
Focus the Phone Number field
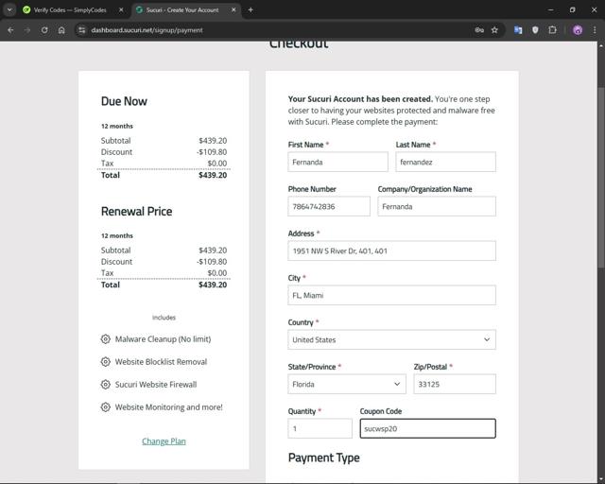[x=329, y=206]
